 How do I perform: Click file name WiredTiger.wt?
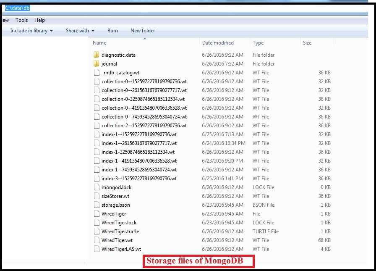pyautogui.click(x=117, y=240)
